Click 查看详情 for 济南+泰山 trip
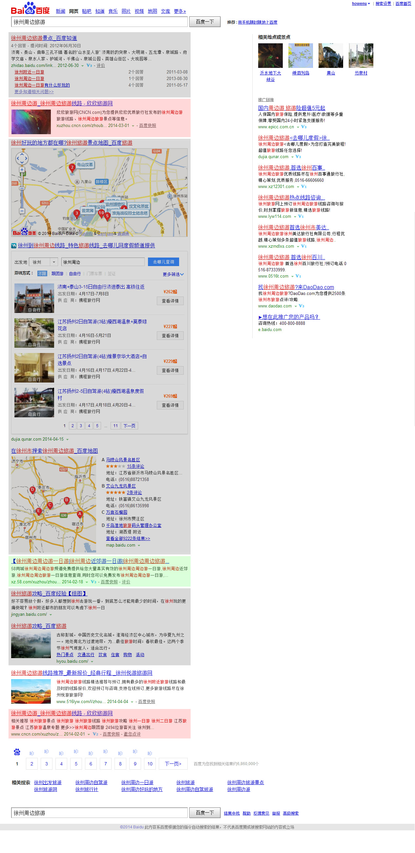This screenshot has width=415, height=853. click(x=170, y=301)
